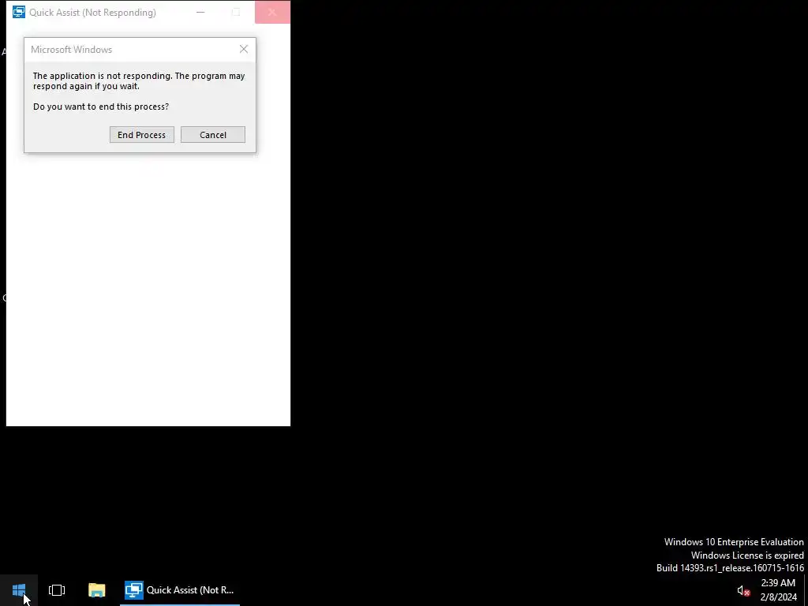Image resolution: width=808 pixels, height=606 pixels.
Task: Cancel the not responding dialog
Action: click(x=213, y=135)
